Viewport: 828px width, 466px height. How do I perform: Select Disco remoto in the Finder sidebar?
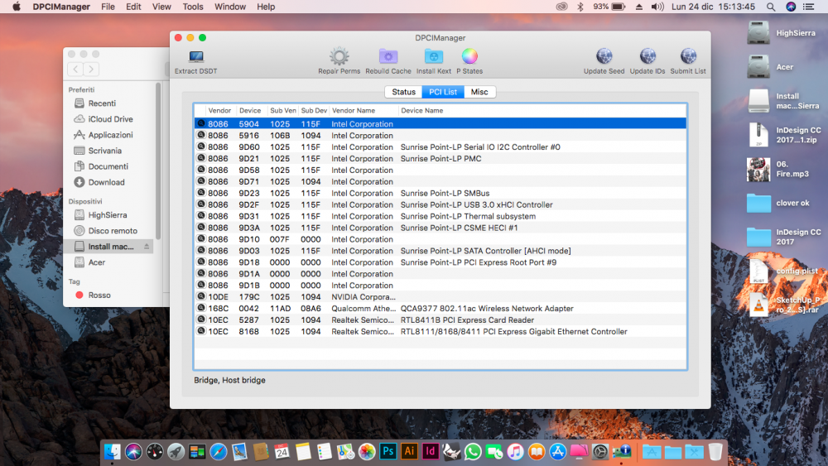(x=110, y=231)
